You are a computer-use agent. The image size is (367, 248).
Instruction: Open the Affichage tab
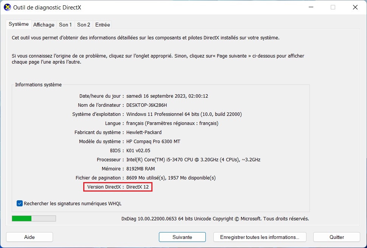(44, 25)
